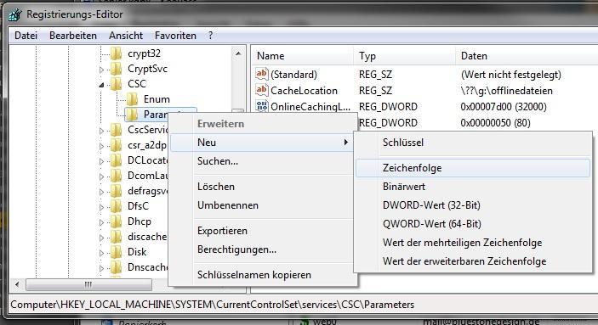
Task: Expand the DfsC tree node
Action: click(x=101, y=207)
